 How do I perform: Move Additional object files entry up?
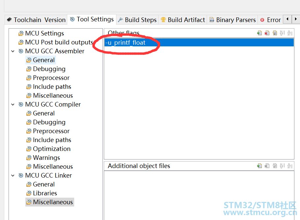[282, 166]
